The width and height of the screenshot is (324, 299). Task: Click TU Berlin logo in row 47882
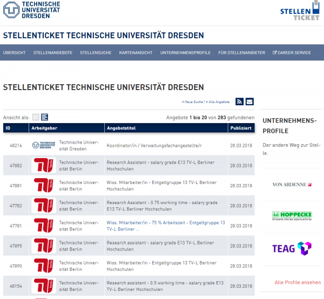point(44,165)
